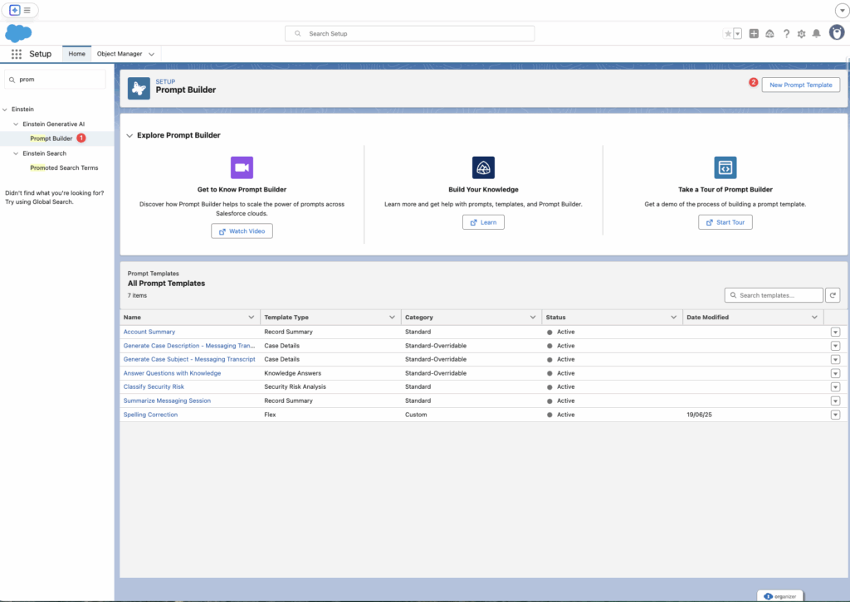The image size is (850, 602).
Task: Open the Help question mark icon
Action: pyautogui.click(x=786, y=33)
